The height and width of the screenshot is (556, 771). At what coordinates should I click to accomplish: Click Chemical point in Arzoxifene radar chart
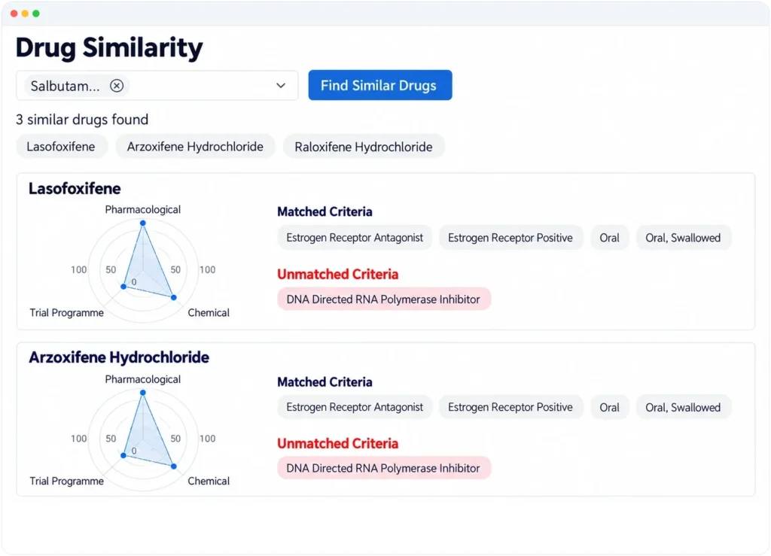[174, 466]
